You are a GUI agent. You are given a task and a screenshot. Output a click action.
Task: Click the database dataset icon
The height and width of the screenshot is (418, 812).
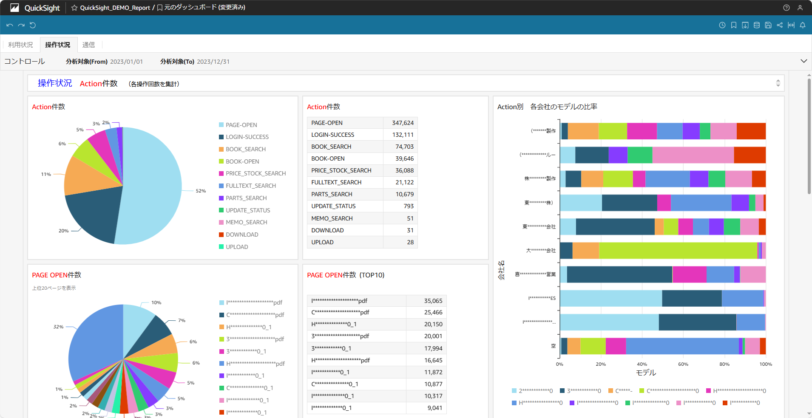756,25
